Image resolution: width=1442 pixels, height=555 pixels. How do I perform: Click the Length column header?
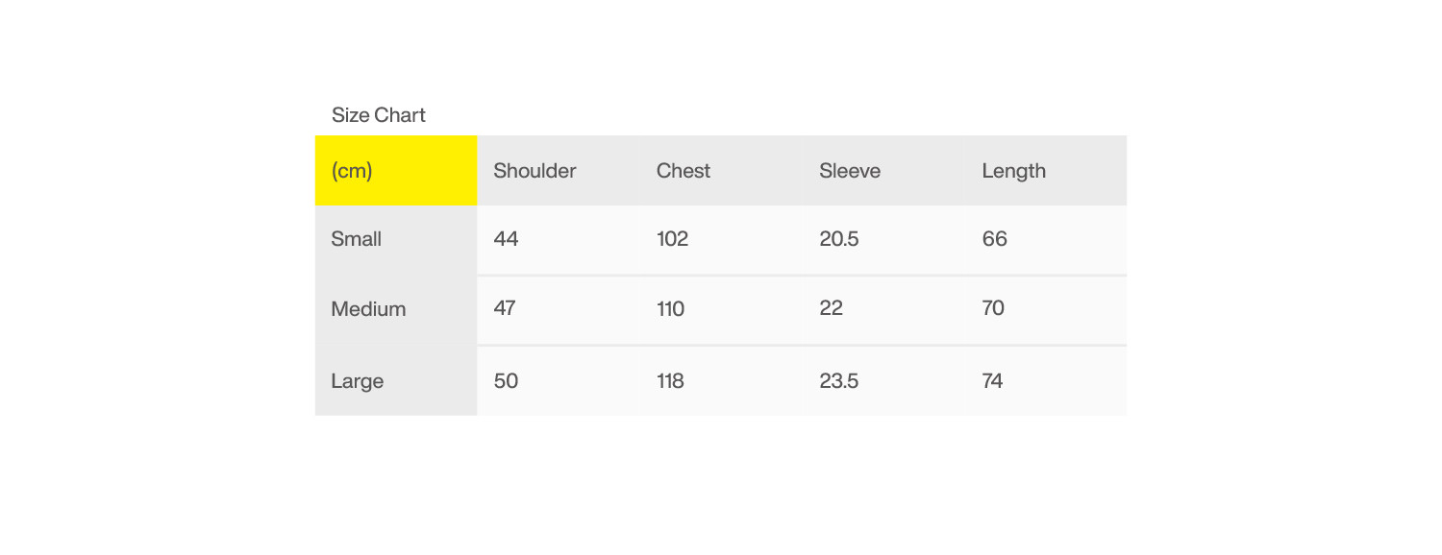pos(1013,171)
